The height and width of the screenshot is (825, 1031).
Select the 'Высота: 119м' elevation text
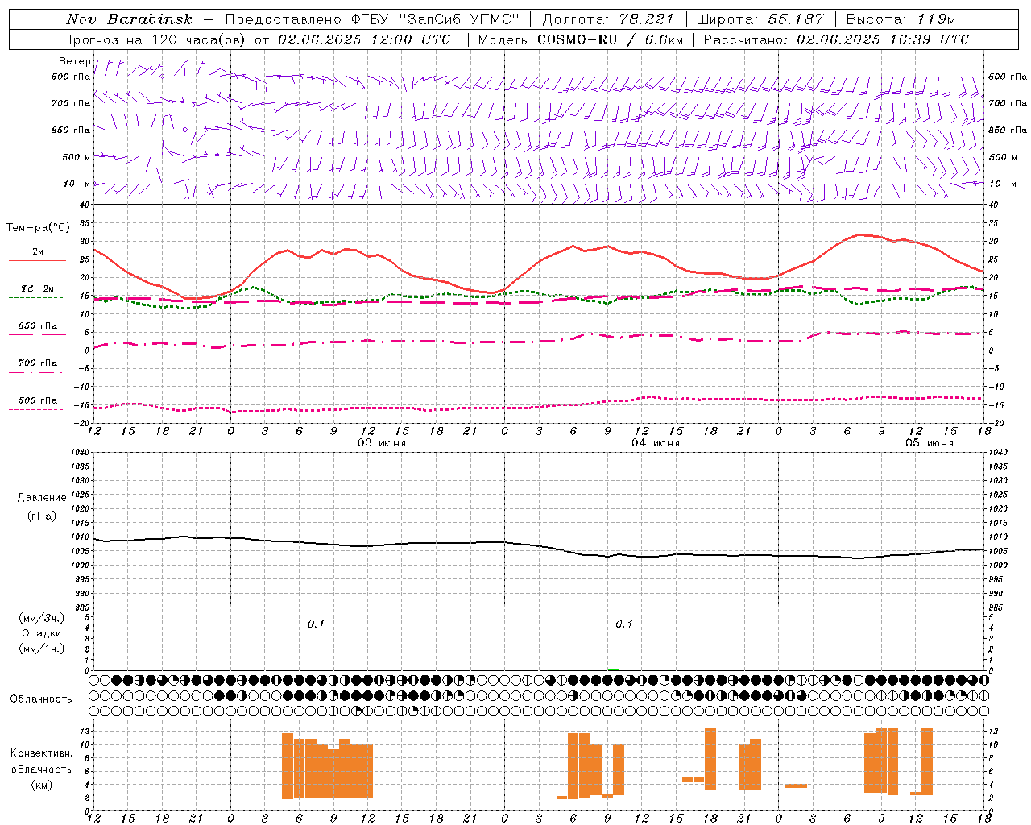(901, 19)
